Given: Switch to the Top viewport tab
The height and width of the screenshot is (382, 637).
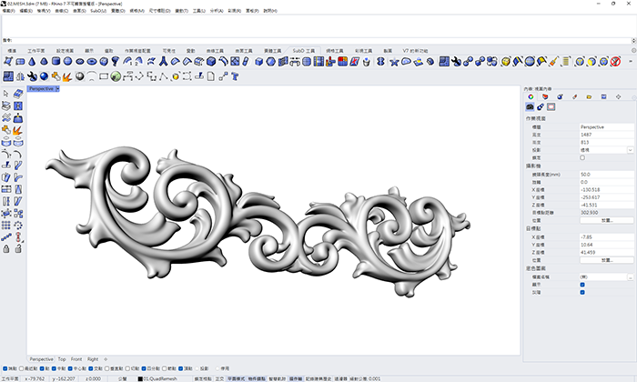Looking at the screenshot, I should [x=60, y=359].
